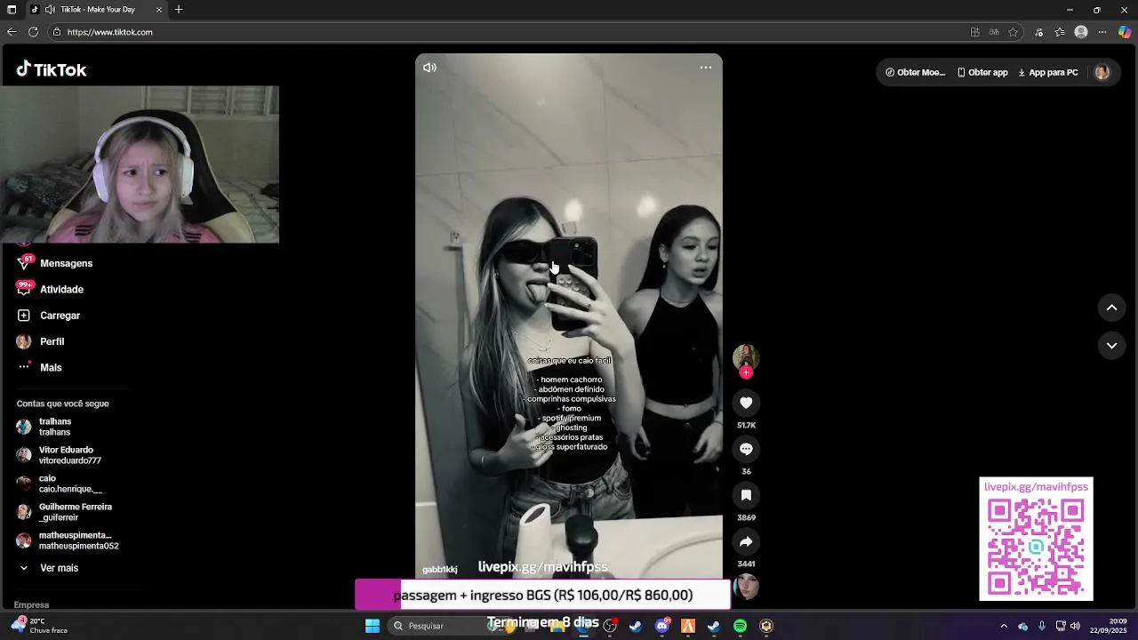Click the Carregar plus-square icon

[24, 316]
